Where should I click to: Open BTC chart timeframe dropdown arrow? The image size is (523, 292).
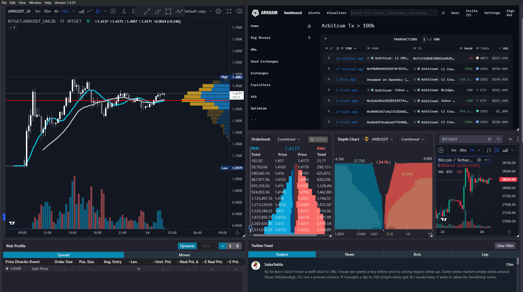479,150
